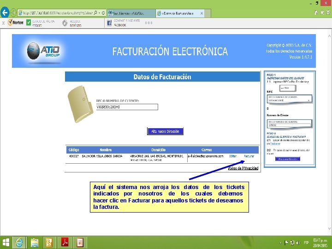Open browser settings gear icon

tap(328, 12)
